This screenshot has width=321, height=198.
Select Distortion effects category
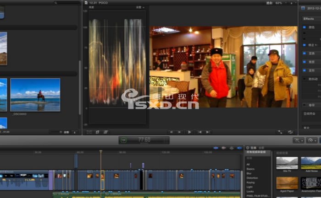[252, 178]
